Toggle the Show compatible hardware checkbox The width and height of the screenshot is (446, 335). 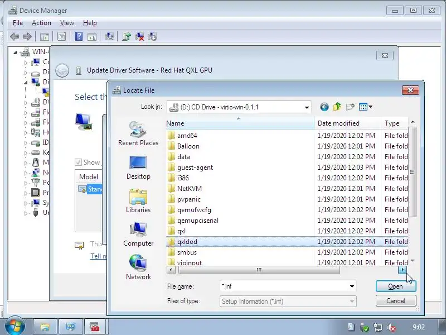coord(78,162)
